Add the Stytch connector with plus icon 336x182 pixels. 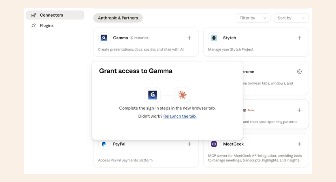pos(299,38)
